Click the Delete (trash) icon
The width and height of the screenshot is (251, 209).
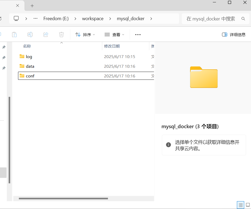(x=61, y=34)
